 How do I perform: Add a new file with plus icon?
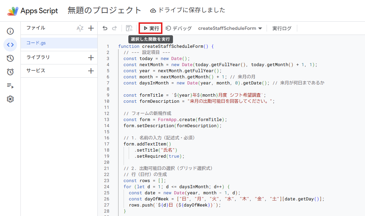click(x=91, y=28)
